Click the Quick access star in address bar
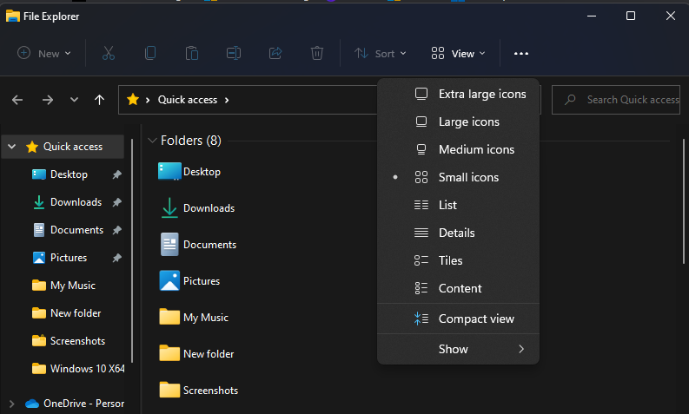This screenshot has width=689, height=414. pos(133,100)
